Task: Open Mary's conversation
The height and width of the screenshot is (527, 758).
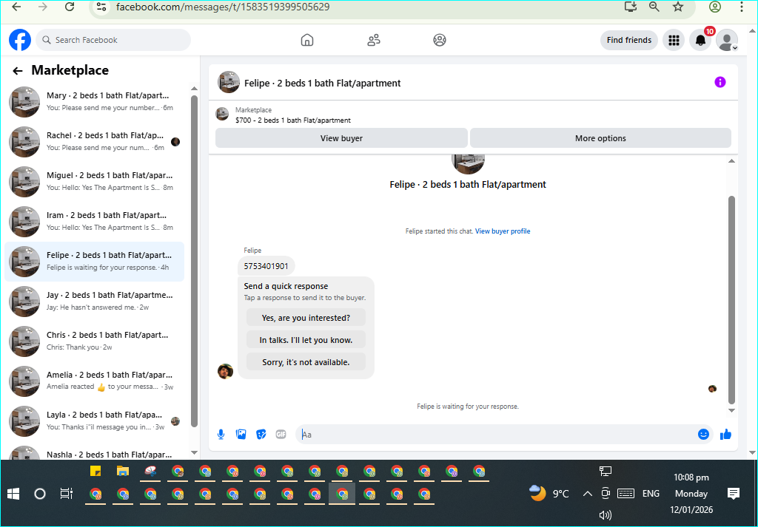Action: (94, 102)
